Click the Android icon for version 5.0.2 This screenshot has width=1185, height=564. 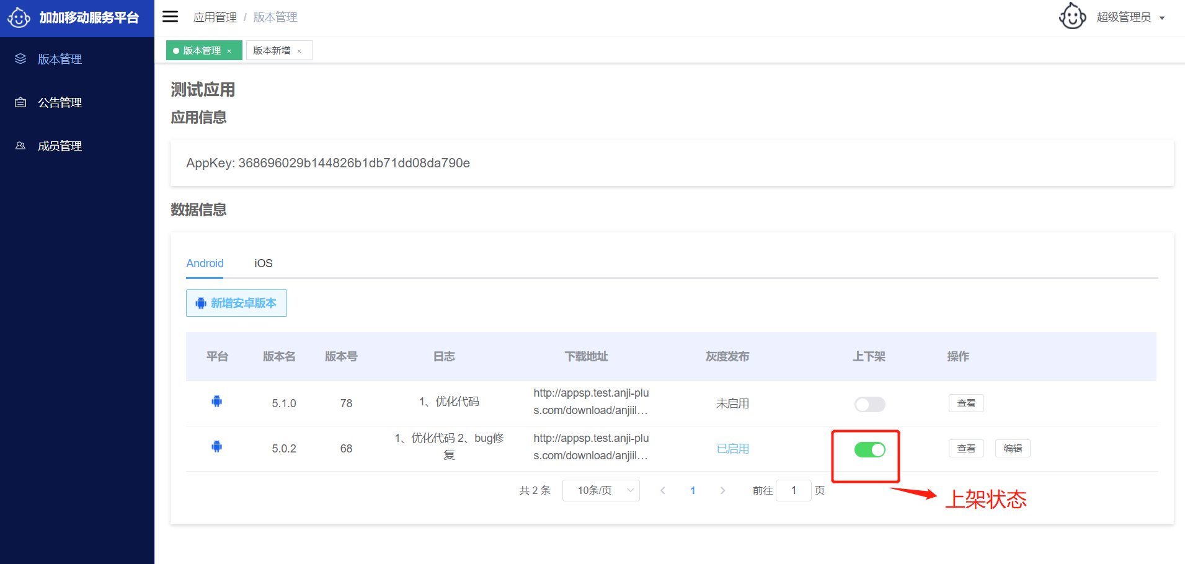pyautogui.click(x=217, y=447)
